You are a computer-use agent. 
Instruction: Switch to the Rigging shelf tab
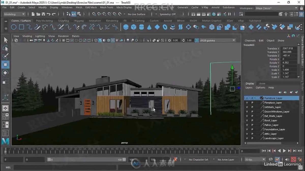click(x=79, y=21)
